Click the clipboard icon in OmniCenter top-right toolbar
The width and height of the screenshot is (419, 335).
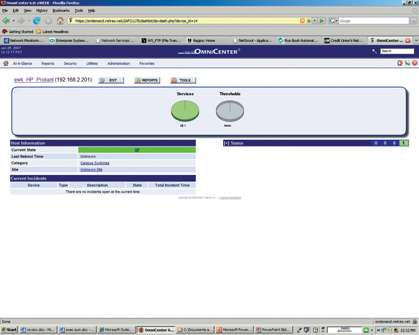coord(400,63)
